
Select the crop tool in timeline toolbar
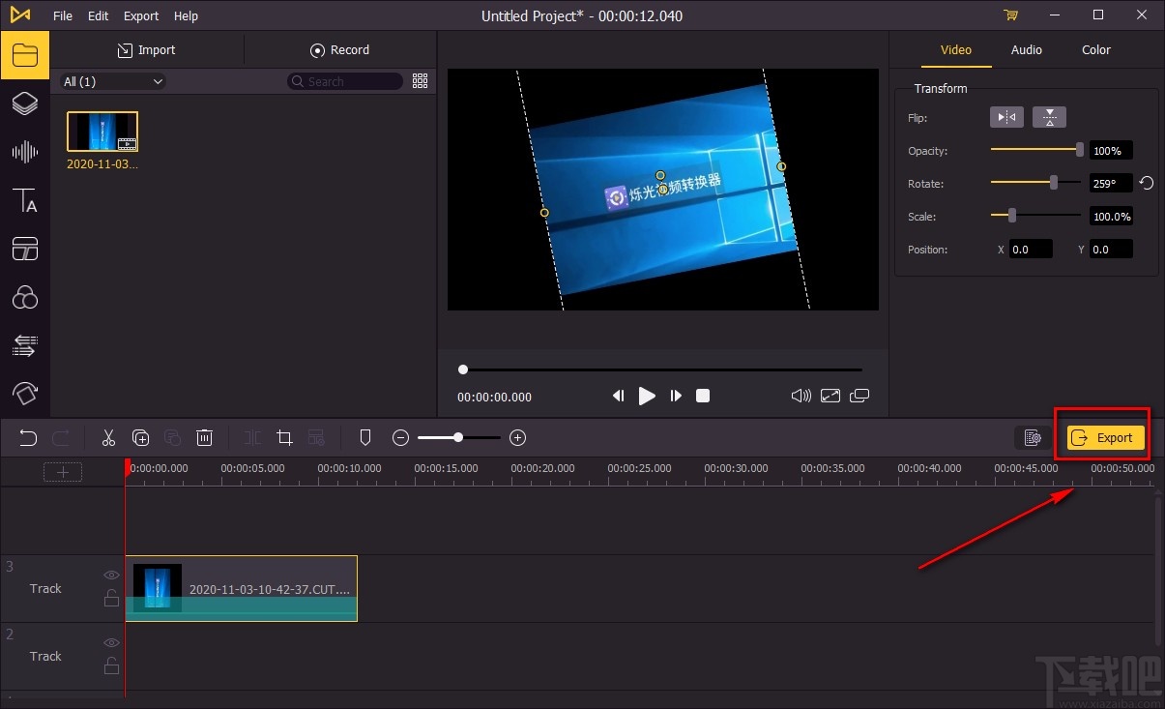[x=284, y=438]
